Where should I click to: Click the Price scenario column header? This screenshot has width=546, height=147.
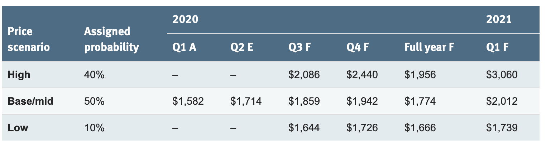pos(28,39)
